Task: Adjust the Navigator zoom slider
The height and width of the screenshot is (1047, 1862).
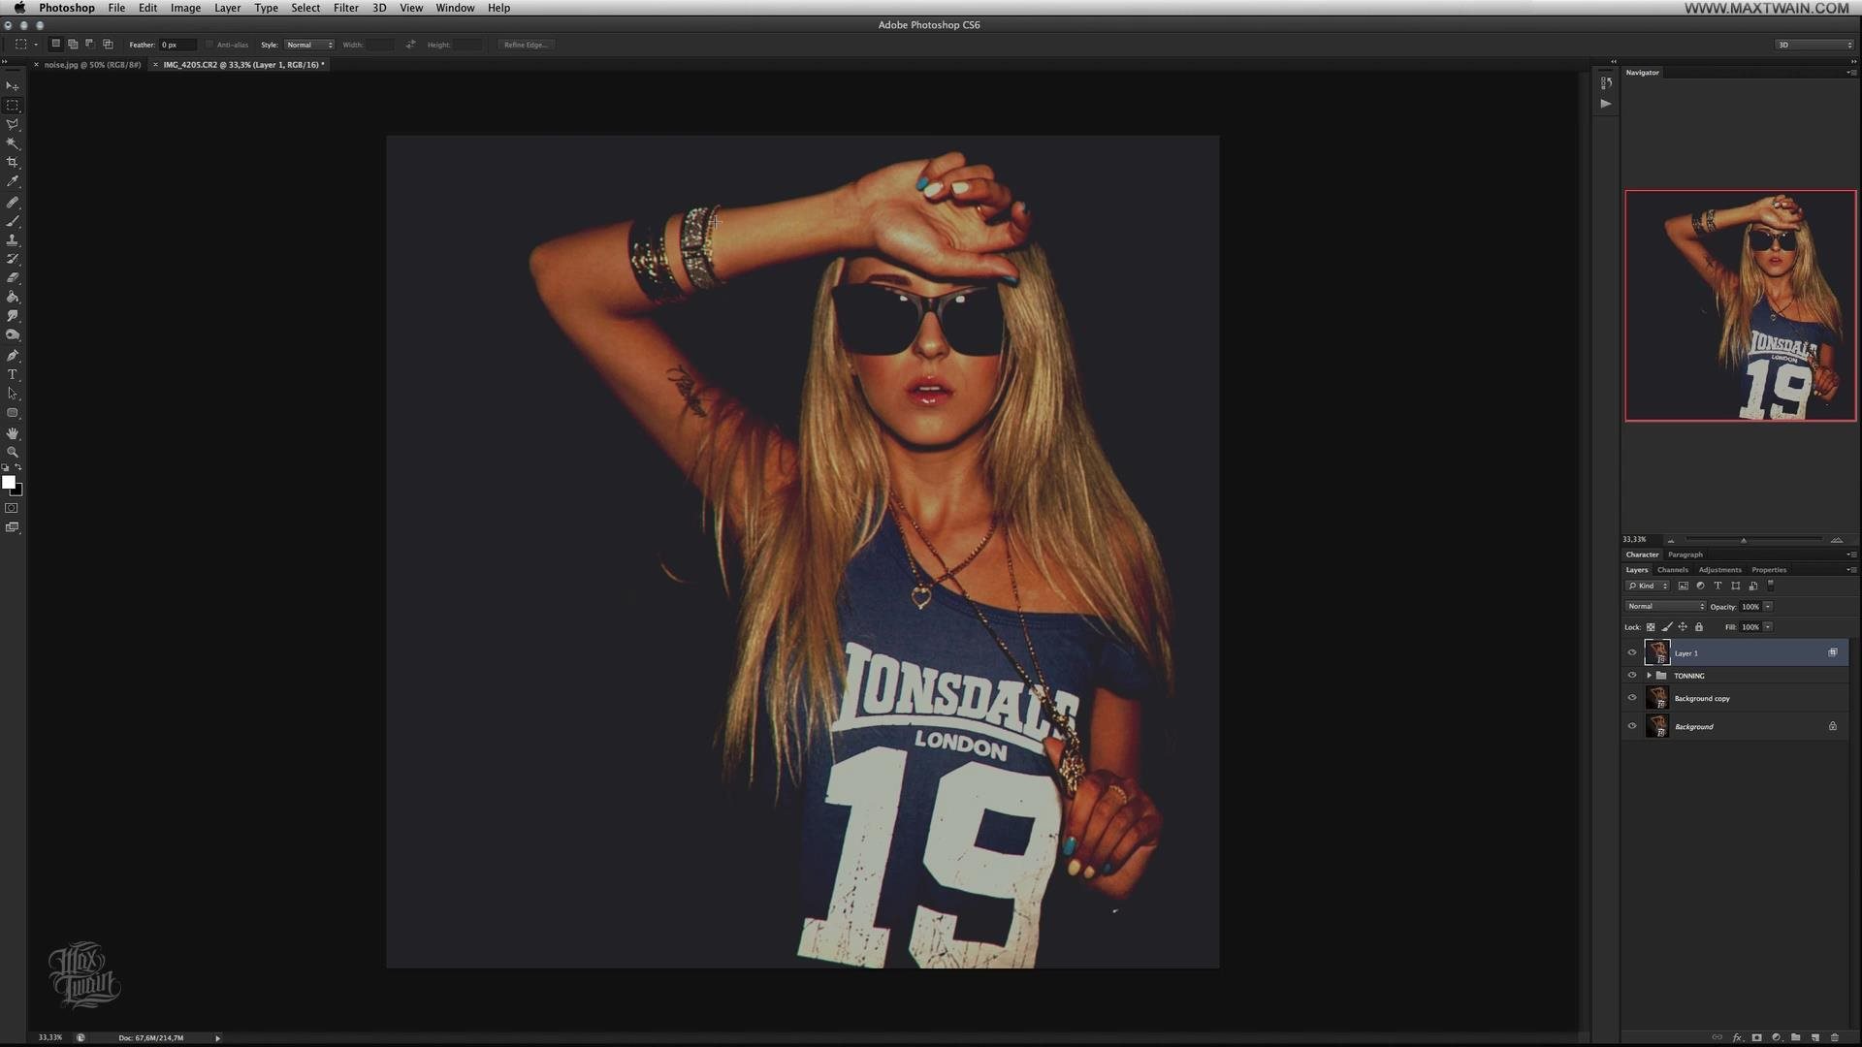Action: [1744, 540]
